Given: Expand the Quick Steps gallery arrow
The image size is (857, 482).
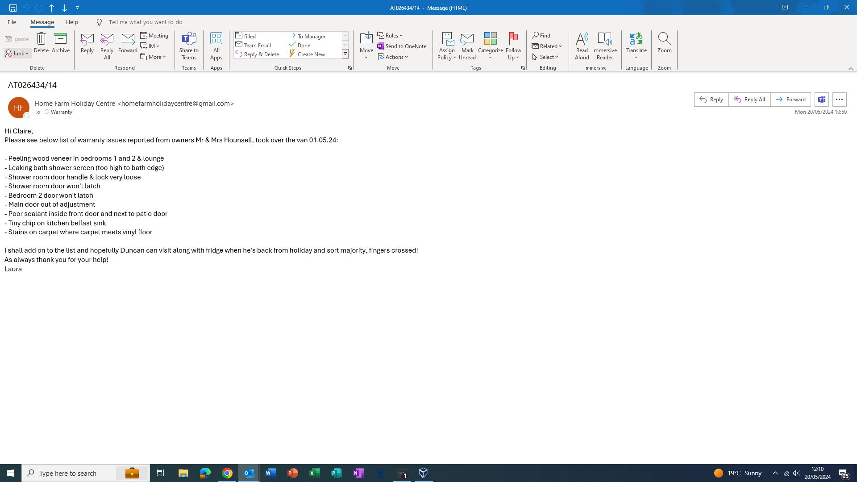Looking at the screenshot, I should point(345,54).
